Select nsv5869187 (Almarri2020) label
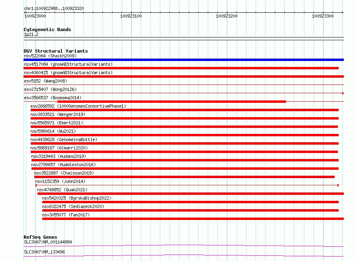Viewport: 355px width, 261px height. coord(59,148)
